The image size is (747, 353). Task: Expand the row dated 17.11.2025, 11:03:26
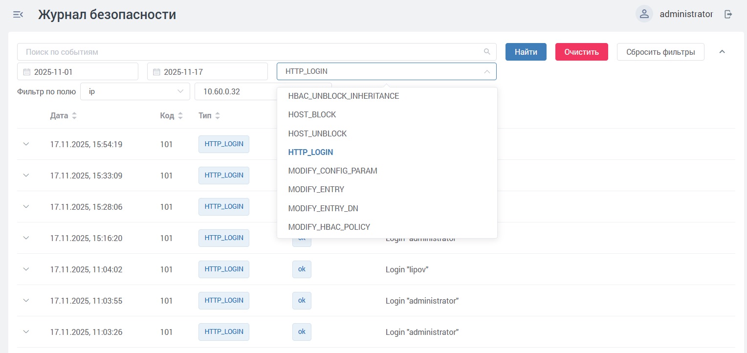(x=26, y=332)
